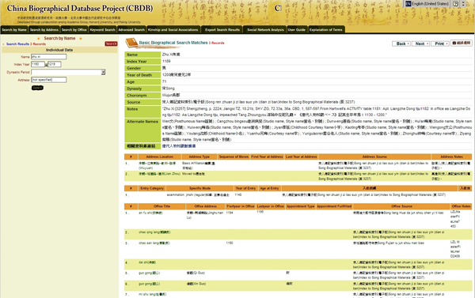Click the Name input field
The width and height of the screenshot is (475, 298).
(x=48, y=57)
